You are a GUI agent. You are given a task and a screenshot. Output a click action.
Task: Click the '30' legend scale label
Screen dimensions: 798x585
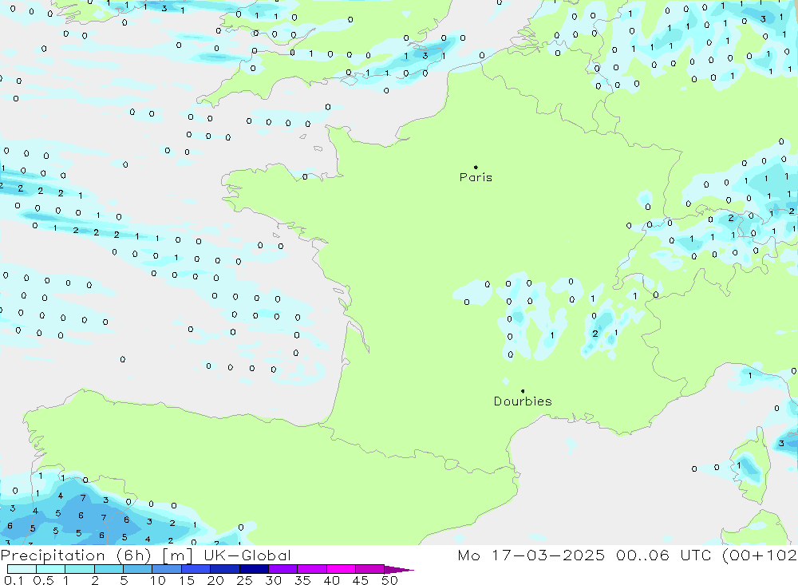pyautogui.click(x=273, y=580)
